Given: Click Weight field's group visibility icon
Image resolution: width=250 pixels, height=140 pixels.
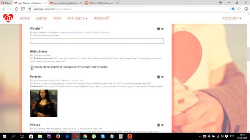Looking at the screenshot, I should point(159,29).
